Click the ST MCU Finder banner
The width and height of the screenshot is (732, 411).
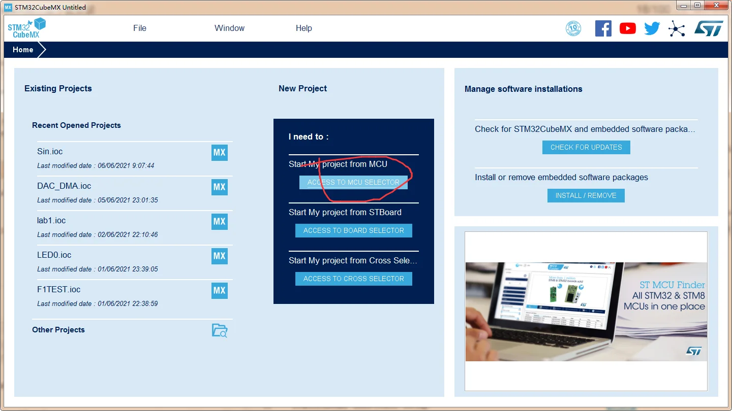(586, 312)
